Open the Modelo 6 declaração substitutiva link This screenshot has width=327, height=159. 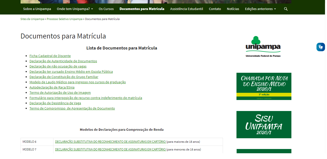click(x=110, y=142)
